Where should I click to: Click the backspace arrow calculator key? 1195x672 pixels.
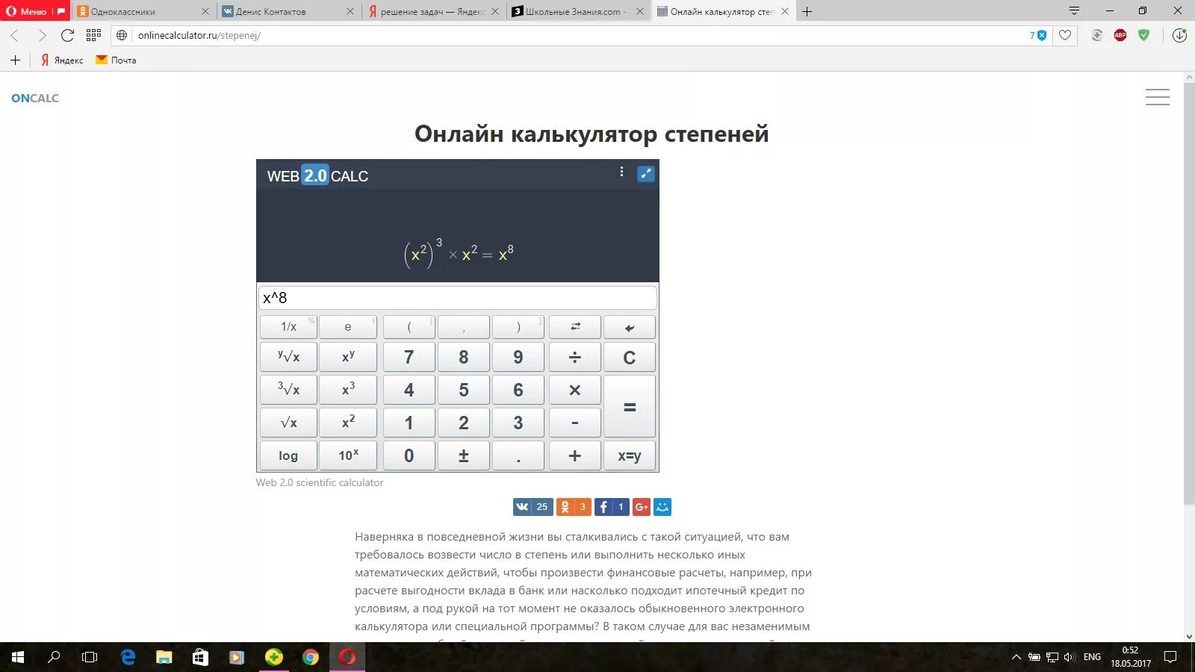(x=630, y=327)
